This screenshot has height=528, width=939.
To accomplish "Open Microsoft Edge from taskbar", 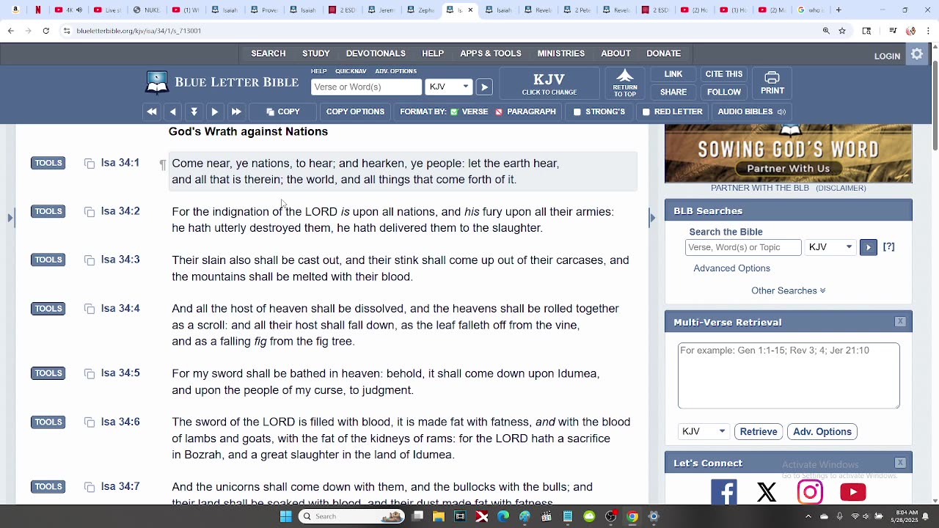I will 503,516.
